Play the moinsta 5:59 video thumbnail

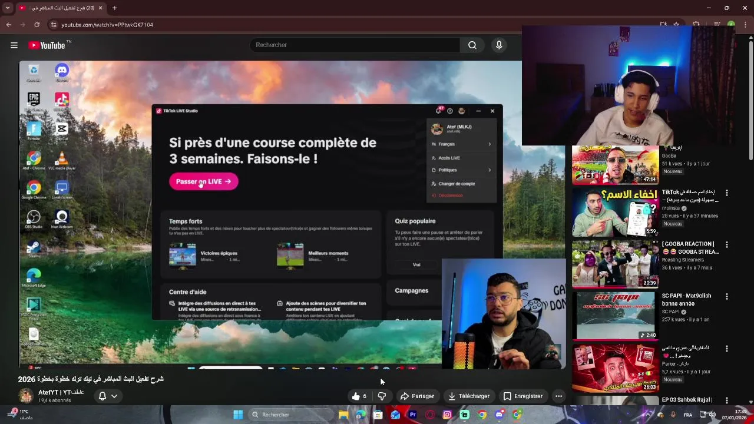[x=615, y=212]
